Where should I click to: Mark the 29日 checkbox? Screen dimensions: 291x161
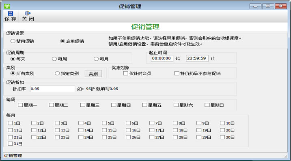199,137
